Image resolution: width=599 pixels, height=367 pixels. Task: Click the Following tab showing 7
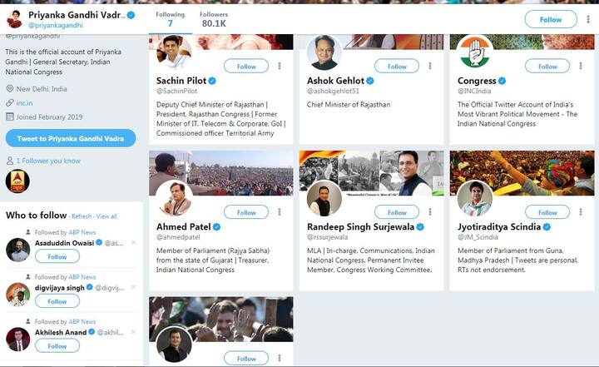click(170, 19)
